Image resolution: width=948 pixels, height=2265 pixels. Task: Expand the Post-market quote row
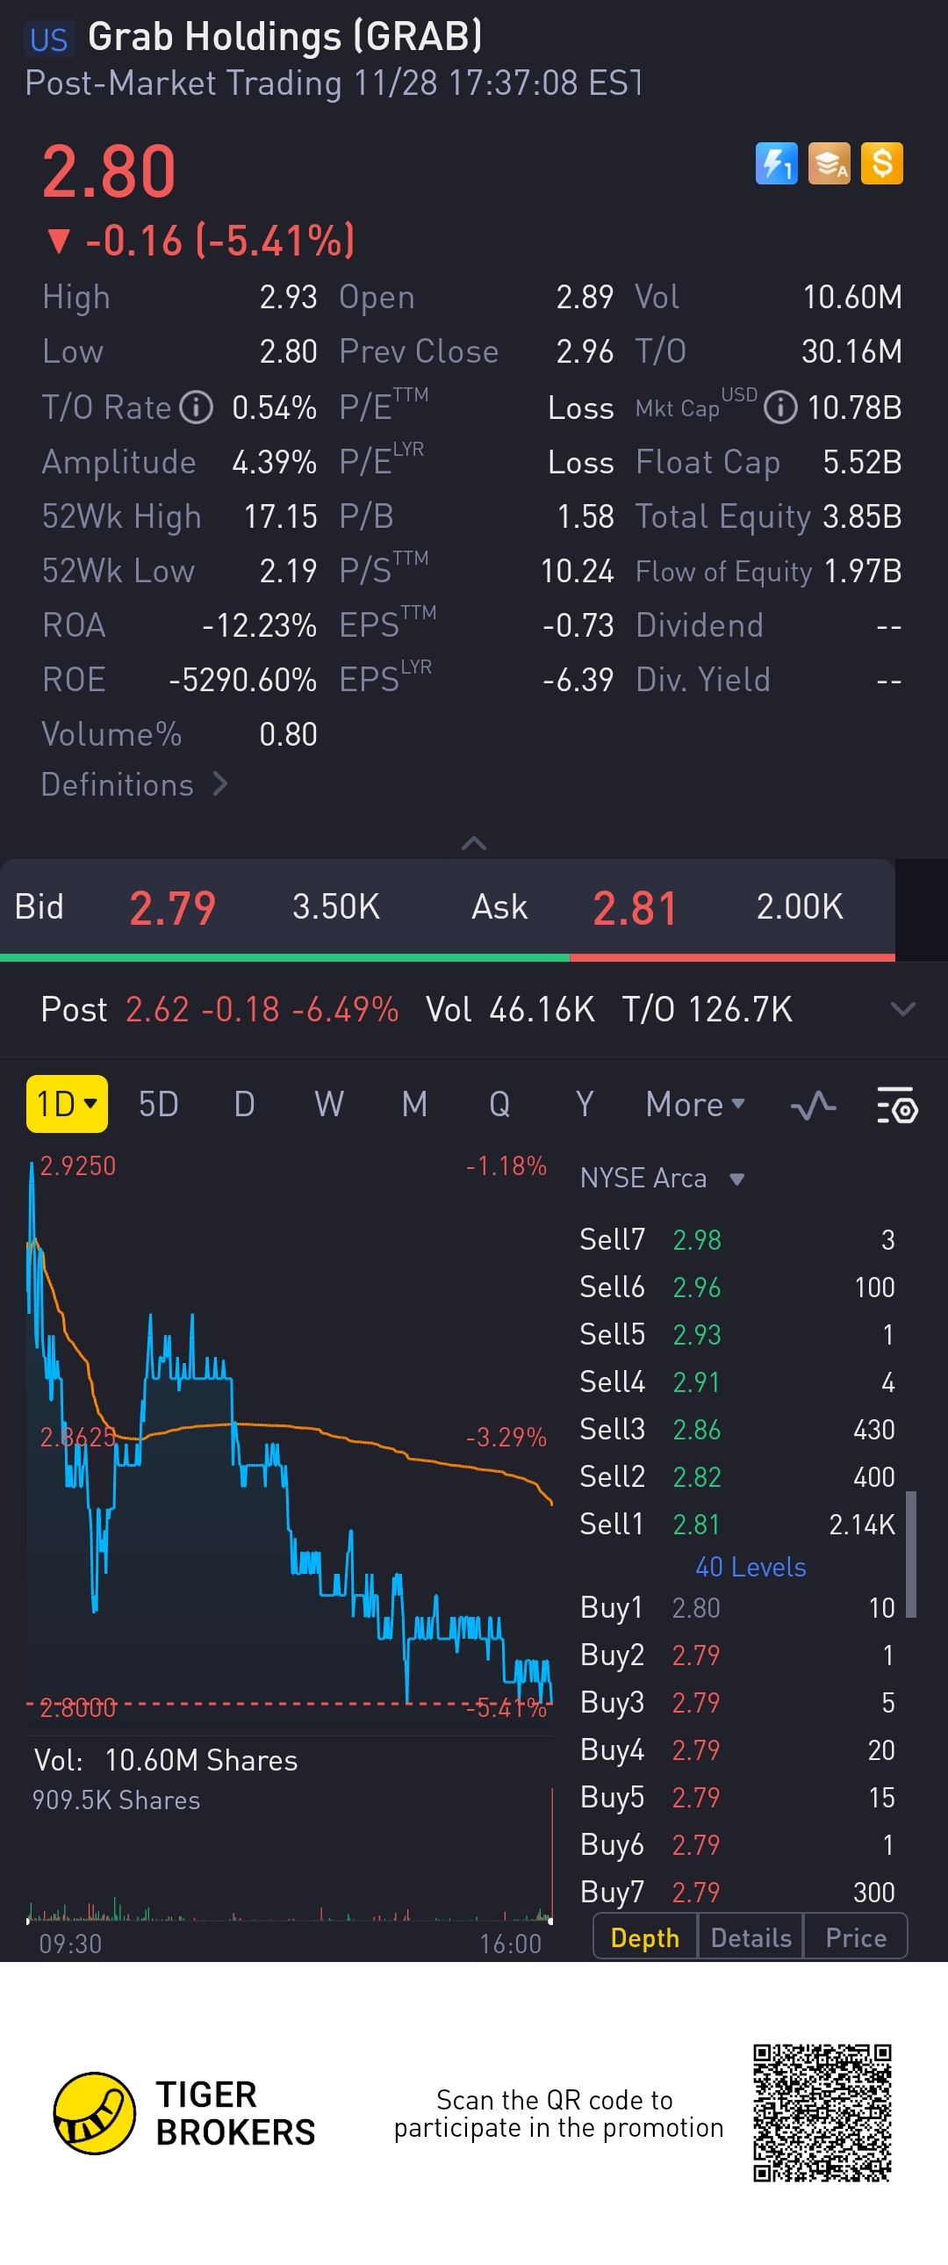pos(903,1008)
